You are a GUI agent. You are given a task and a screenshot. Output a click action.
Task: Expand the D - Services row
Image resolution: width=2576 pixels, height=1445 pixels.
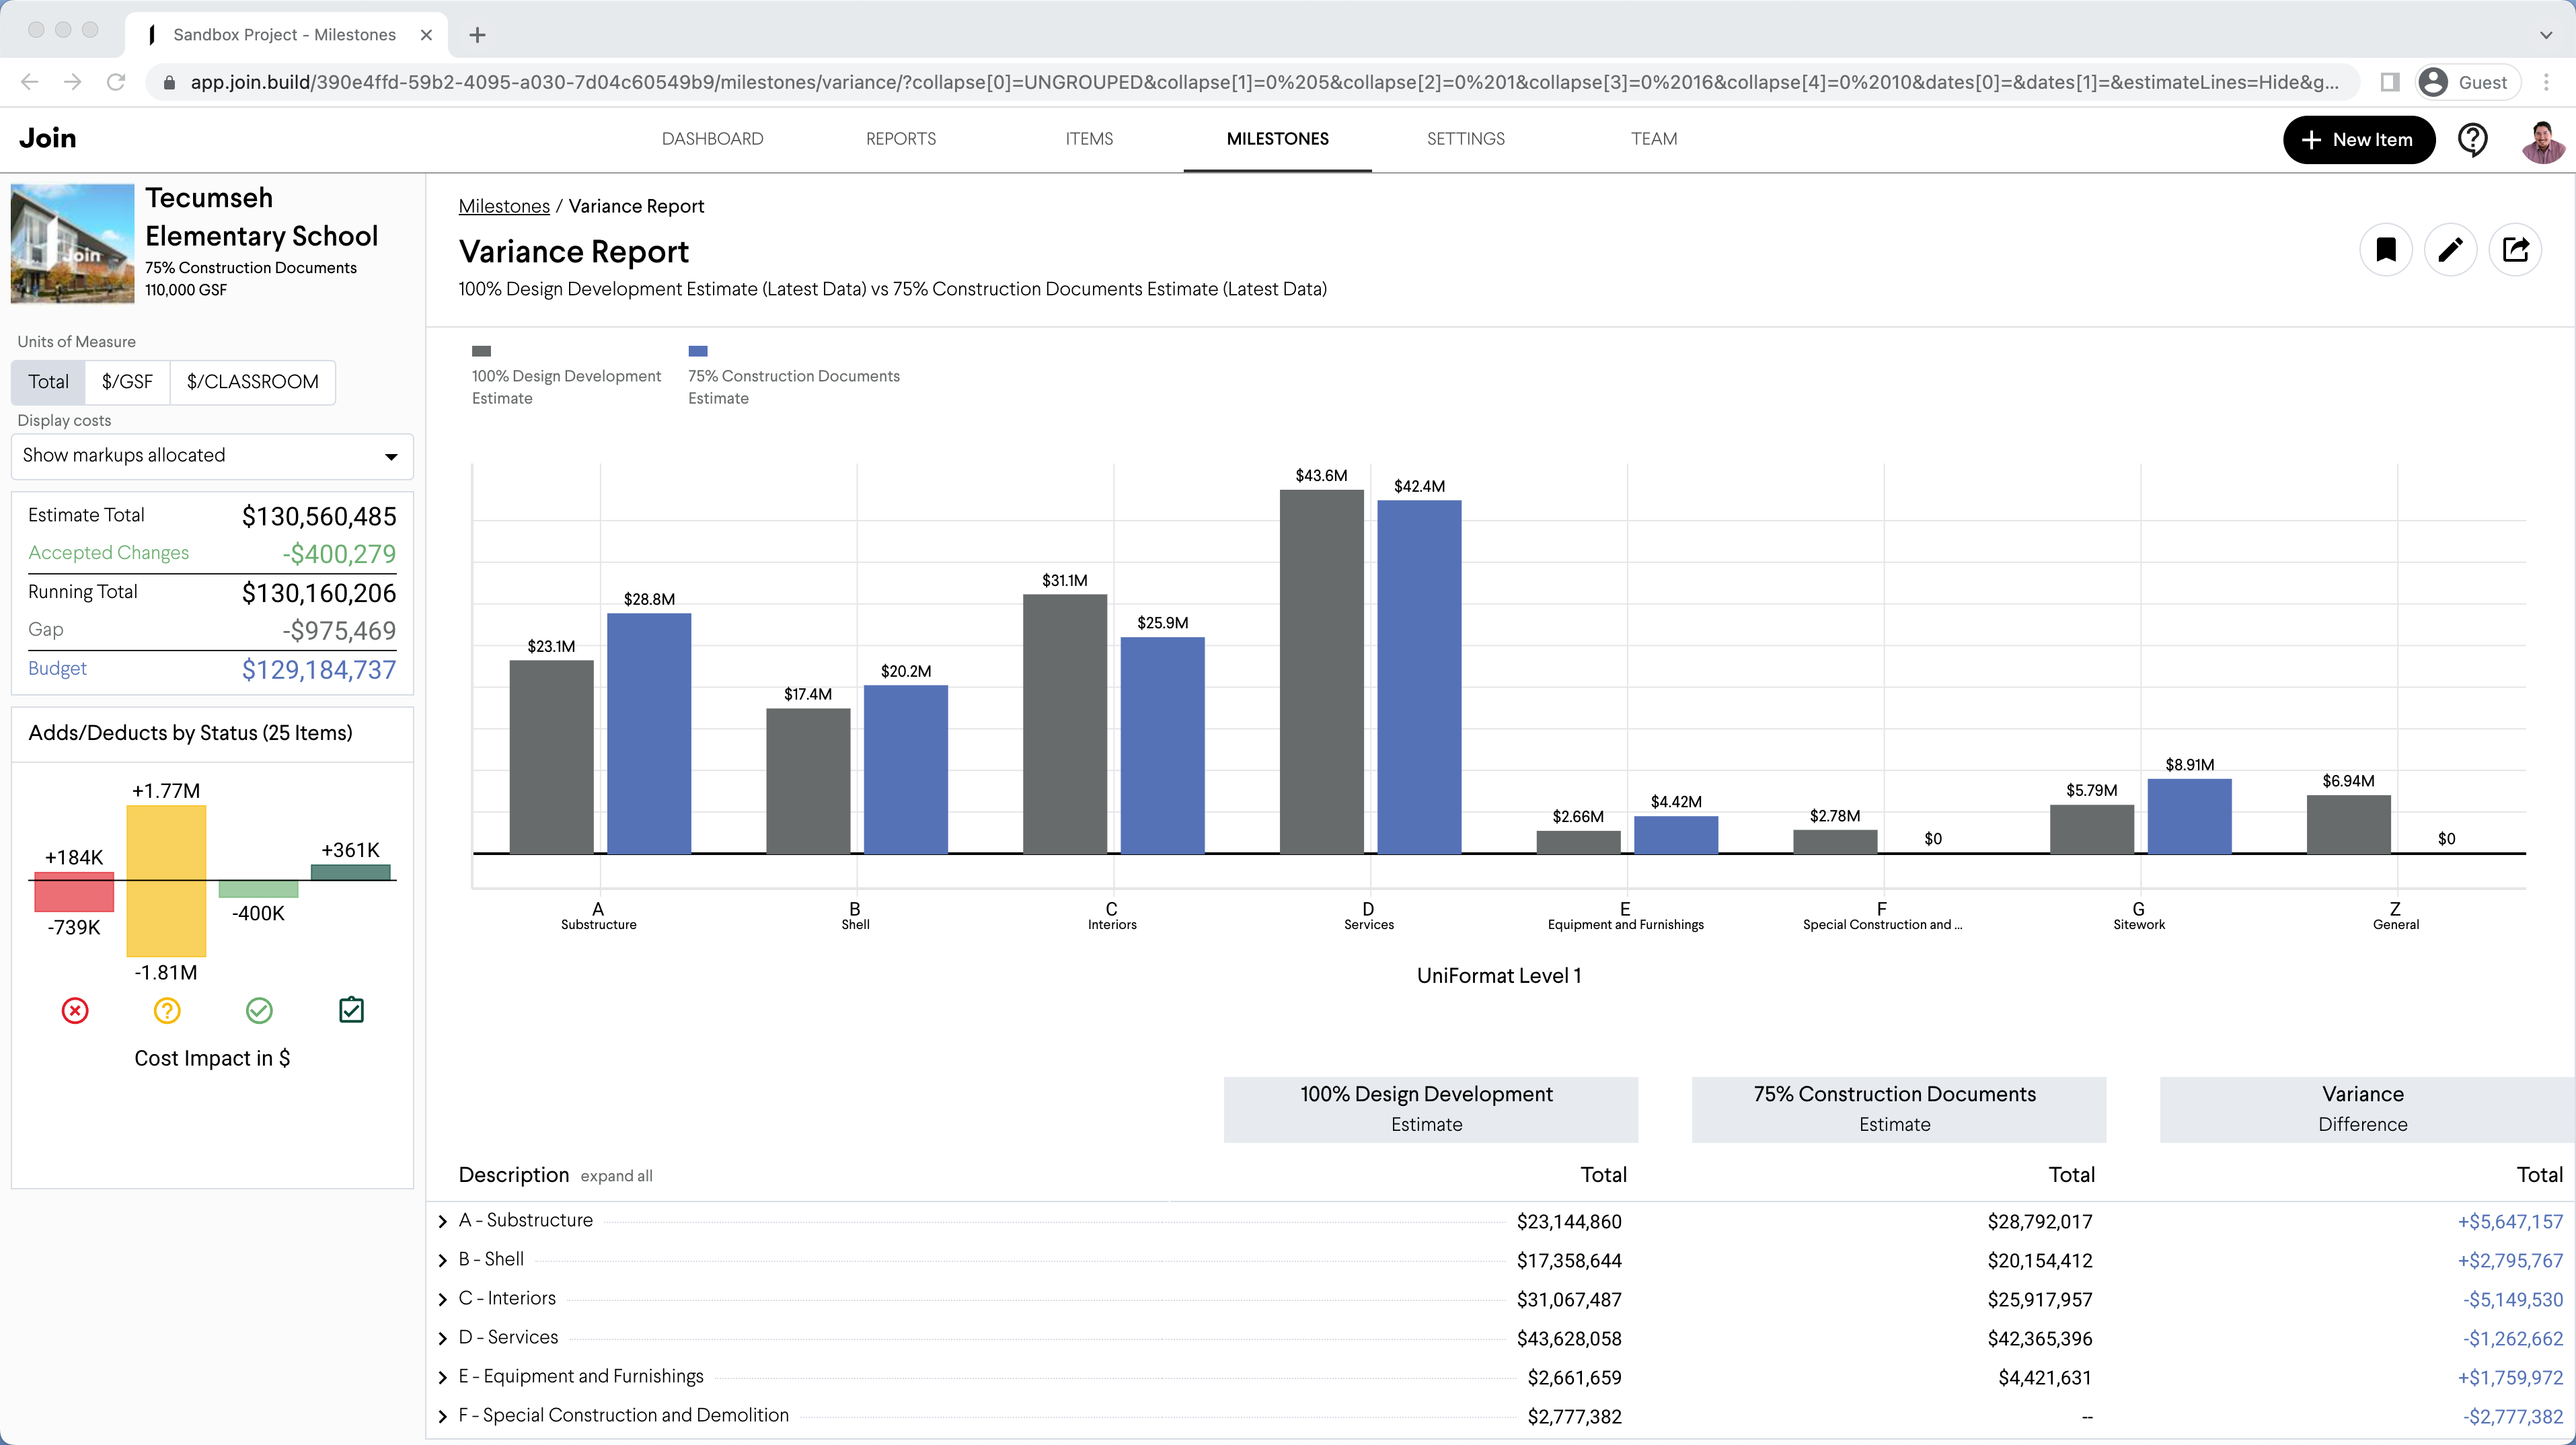[444, 1338]
